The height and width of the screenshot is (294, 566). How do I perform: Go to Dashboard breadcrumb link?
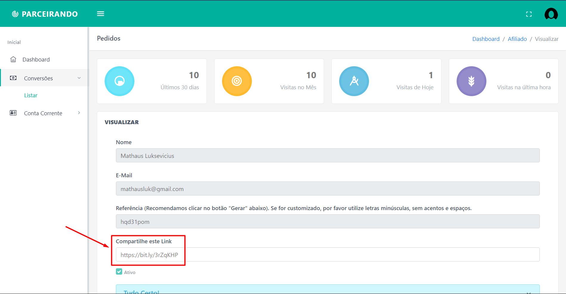[486, 39]
